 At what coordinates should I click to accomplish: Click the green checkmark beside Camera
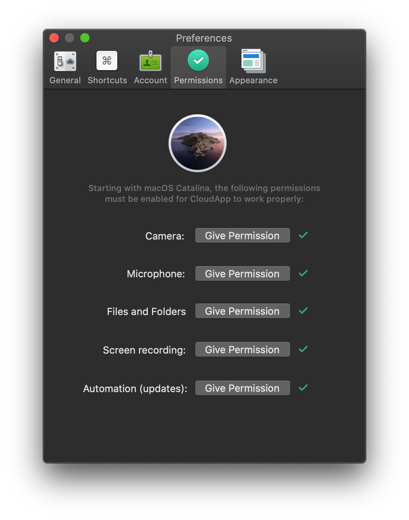click(x=303, y=235)
